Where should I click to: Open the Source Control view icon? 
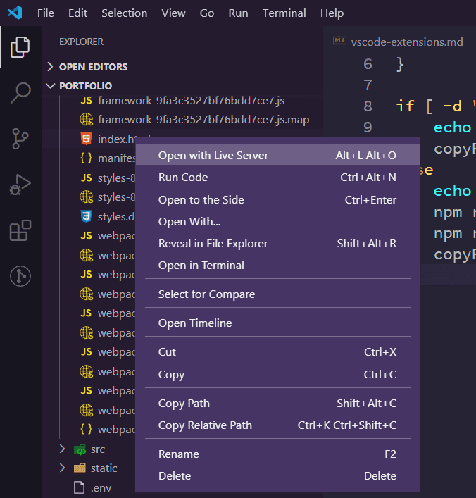20,139
